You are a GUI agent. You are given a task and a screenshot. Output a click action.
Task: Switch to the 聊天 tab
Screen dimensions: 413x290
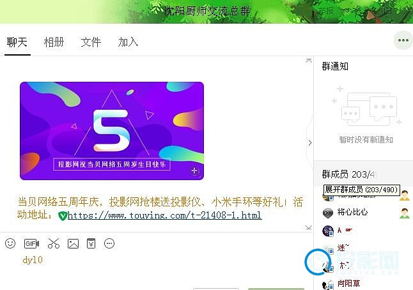pos(17,42)
